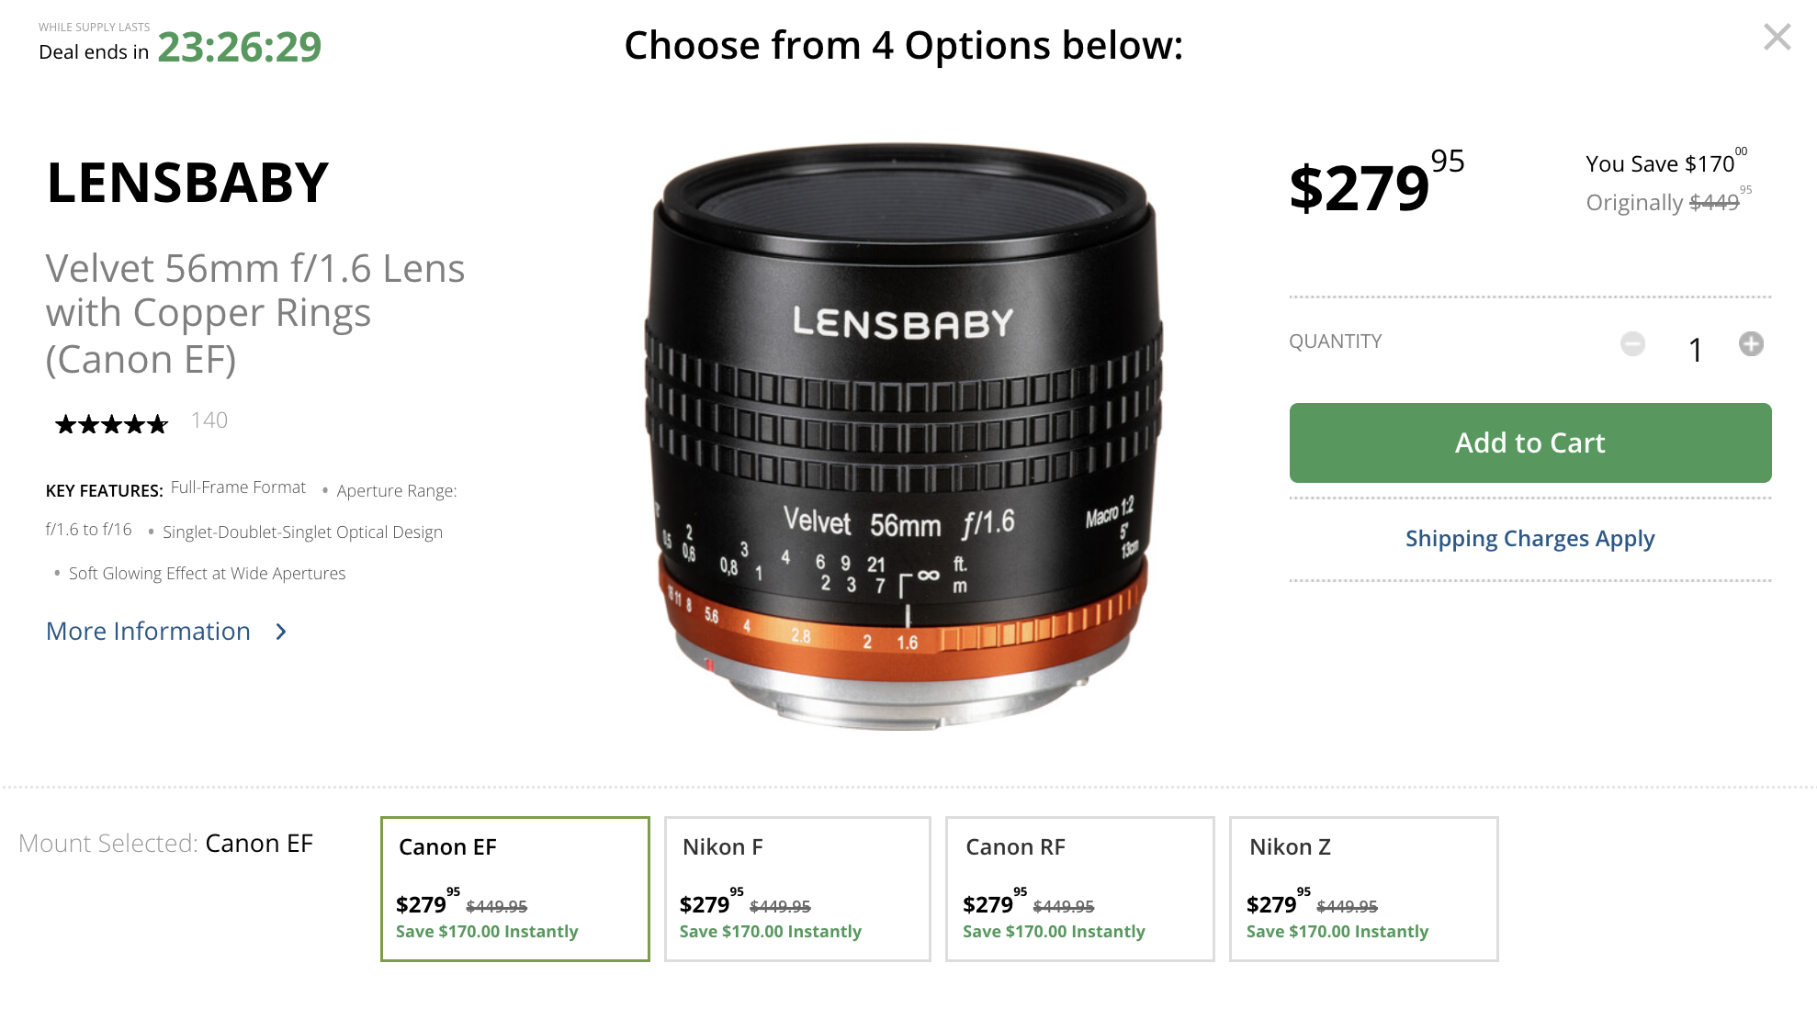Screen dimensions: 1817x1019
Task: Open the More Information link
Action: pyautogui.click(x=148, y=632)
